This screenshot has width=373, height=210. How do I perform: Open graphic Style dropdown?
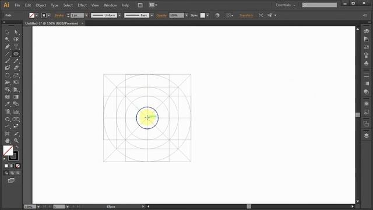pyautogui.click(x=207, y=15)
